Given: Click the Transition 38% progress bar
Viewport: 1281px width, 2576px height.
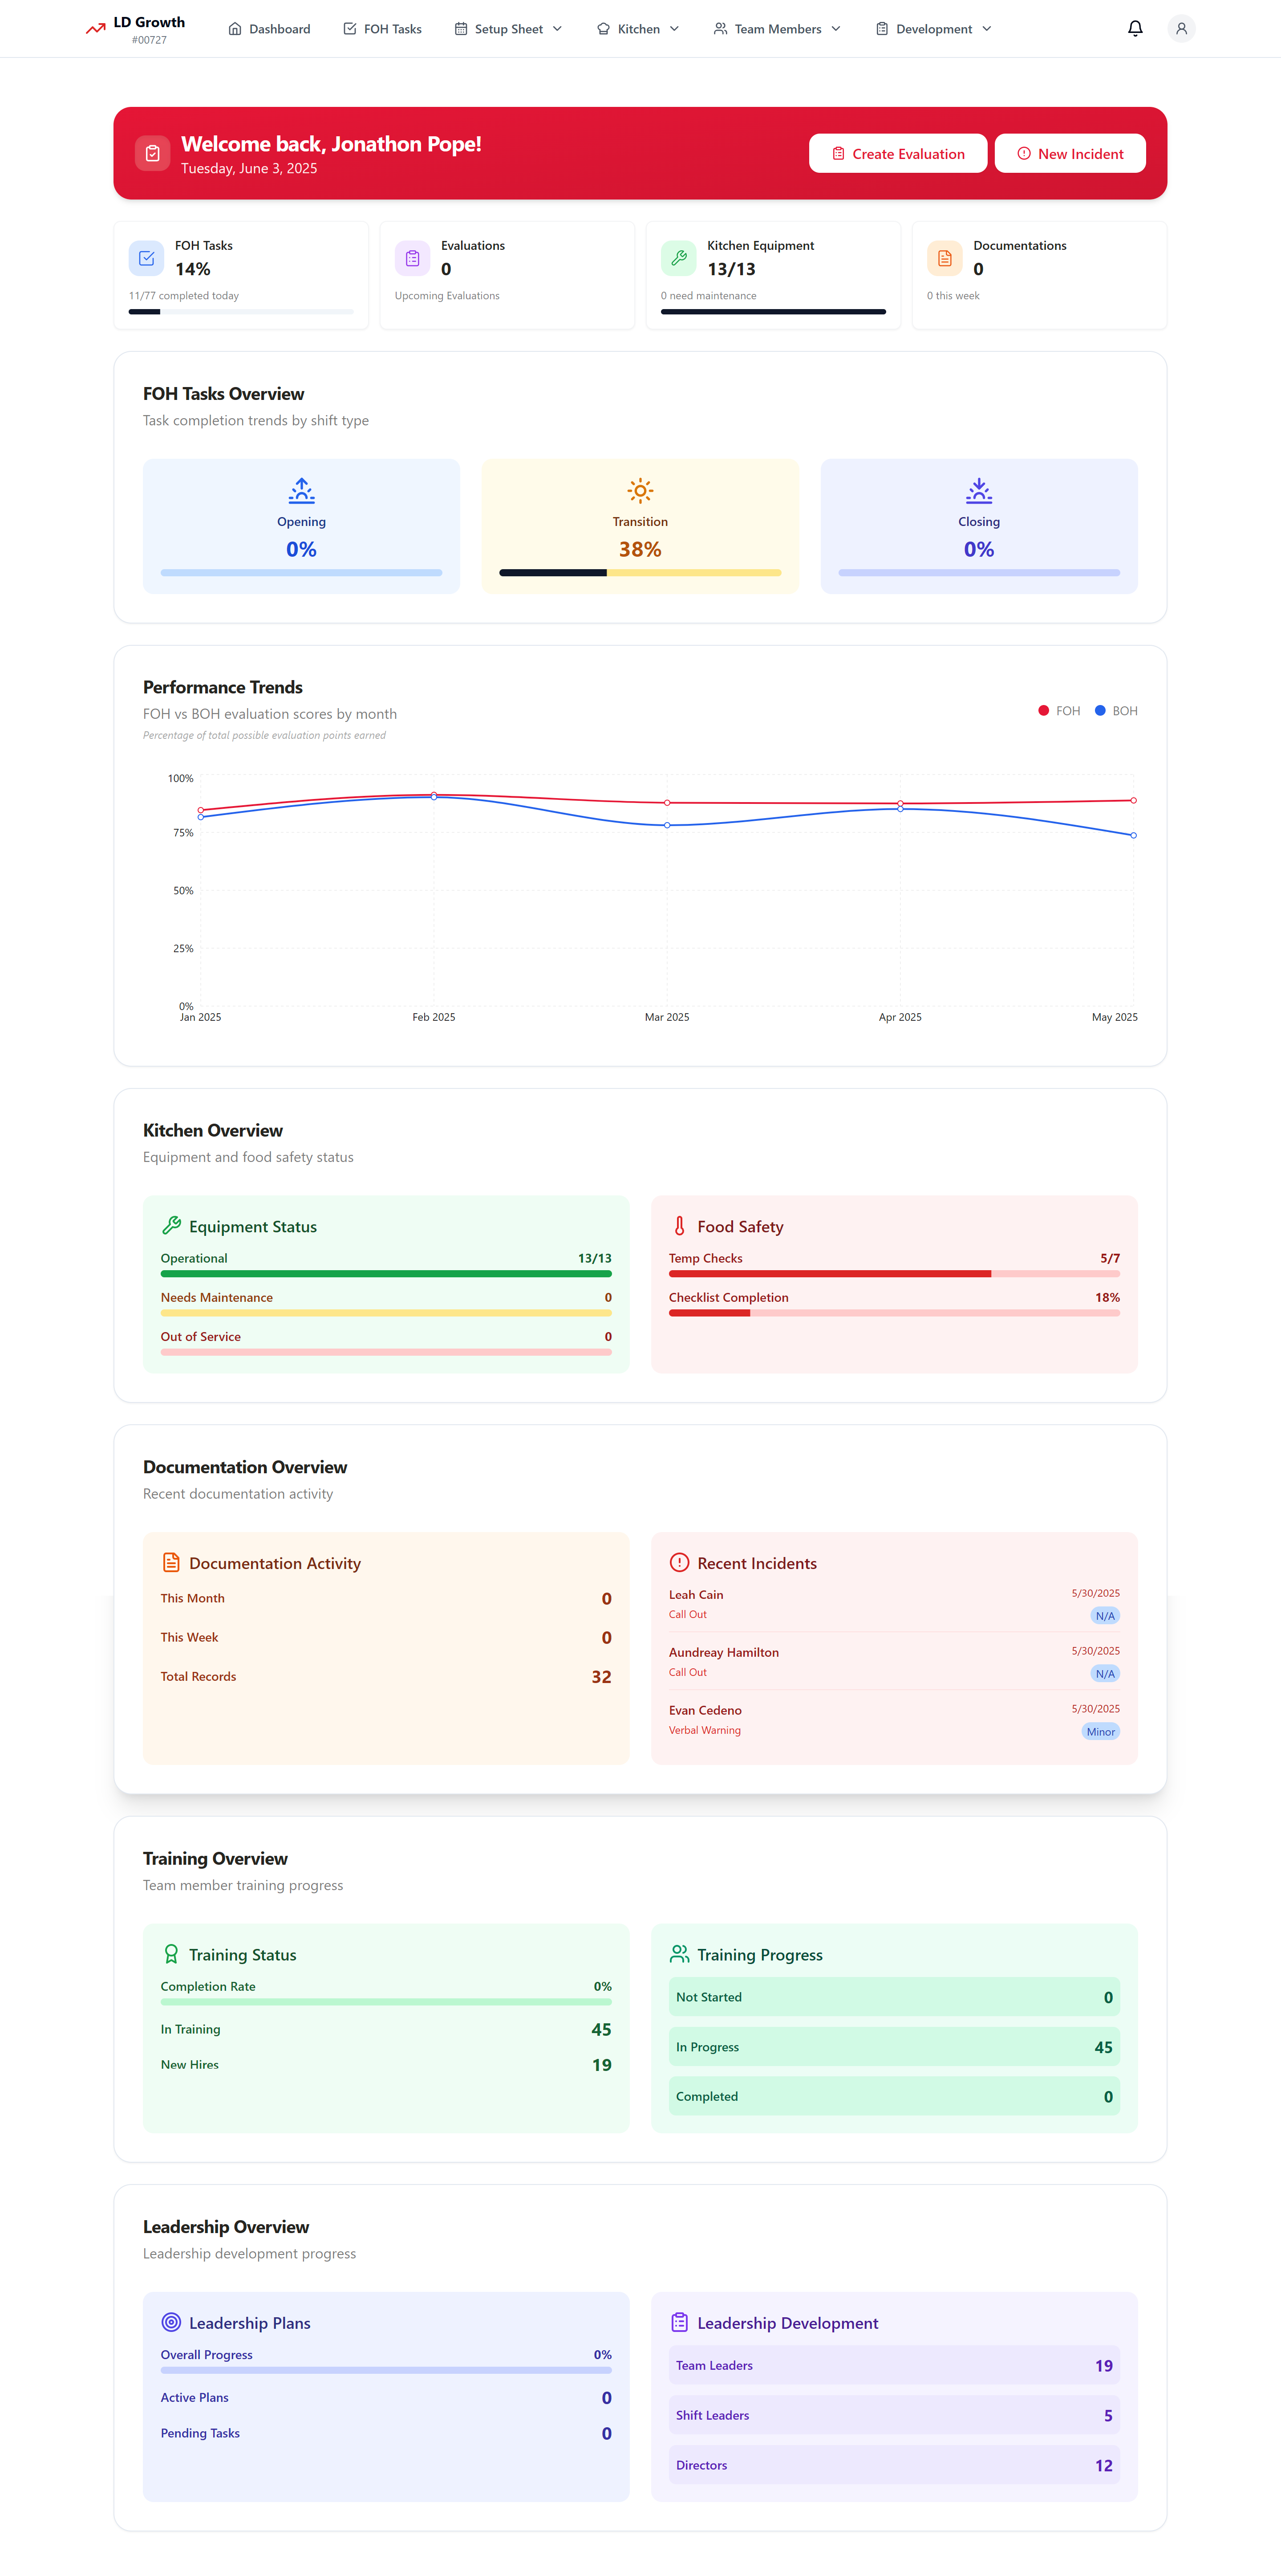Looking at the screenshot, I should tap(640, 573).
